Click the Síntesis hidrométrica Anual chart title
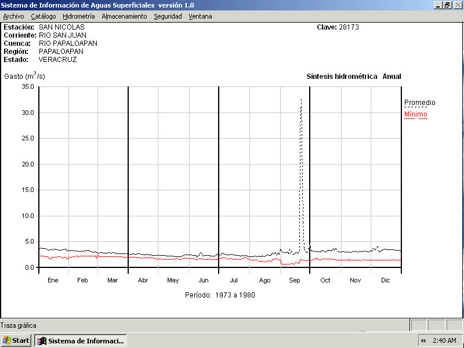This screenshot has width=464, height=348. pos(353,77)
